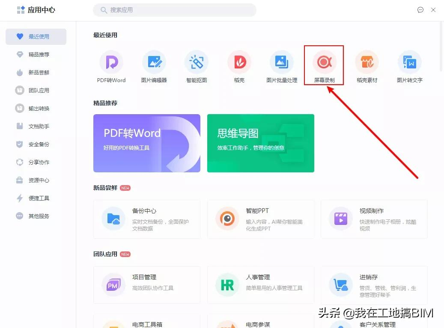Click the shield icon beside 安全备份
444x328 pixels.
20,144
